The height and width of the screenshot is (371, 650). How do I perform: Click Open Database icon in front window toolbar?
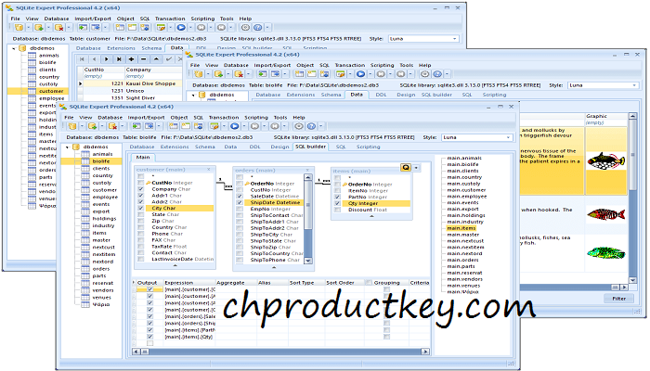(x=72, y=126)
